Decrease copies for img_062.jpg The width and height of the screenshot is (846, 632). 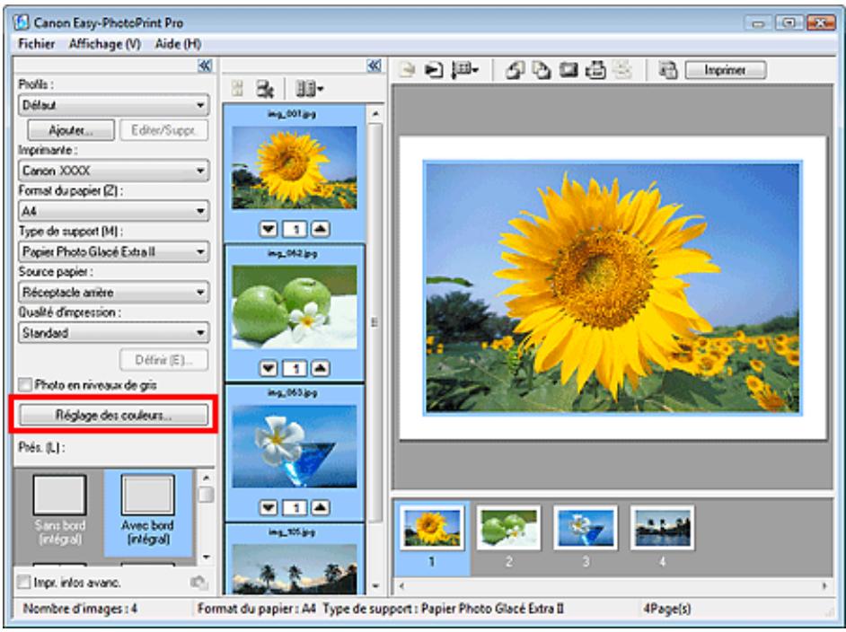coord(269,368)
